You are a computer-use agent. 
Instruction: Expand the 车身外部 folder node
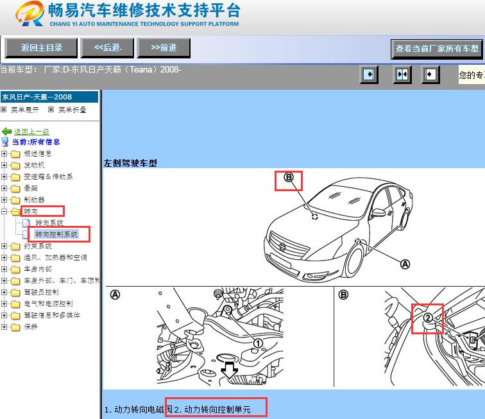[x=4, y=280]
